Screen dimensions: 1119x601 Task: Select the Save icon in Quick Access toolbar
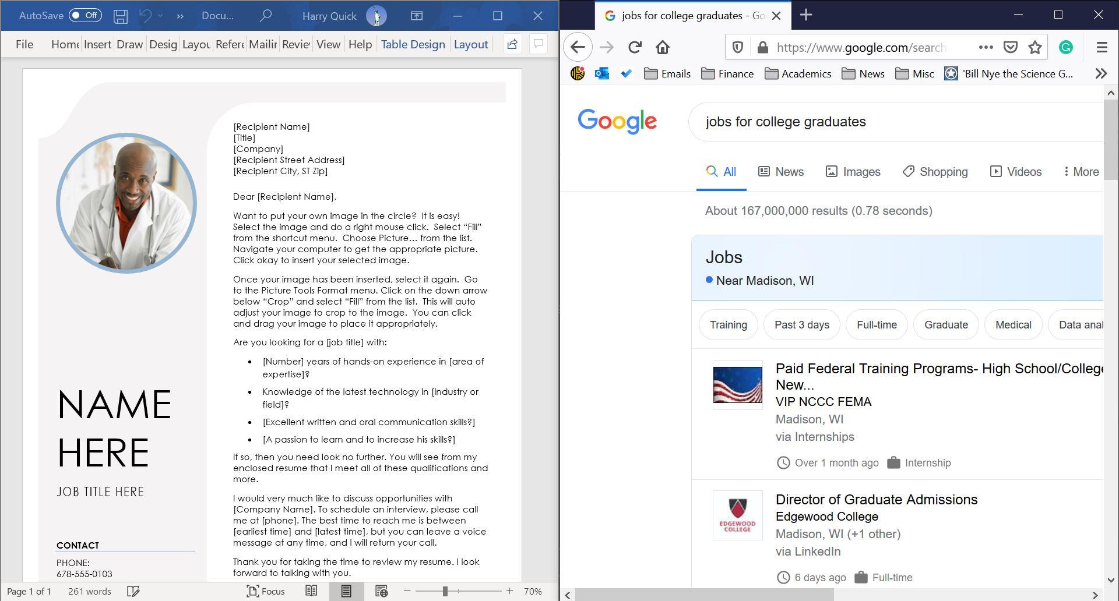click(x=121, y=16)
